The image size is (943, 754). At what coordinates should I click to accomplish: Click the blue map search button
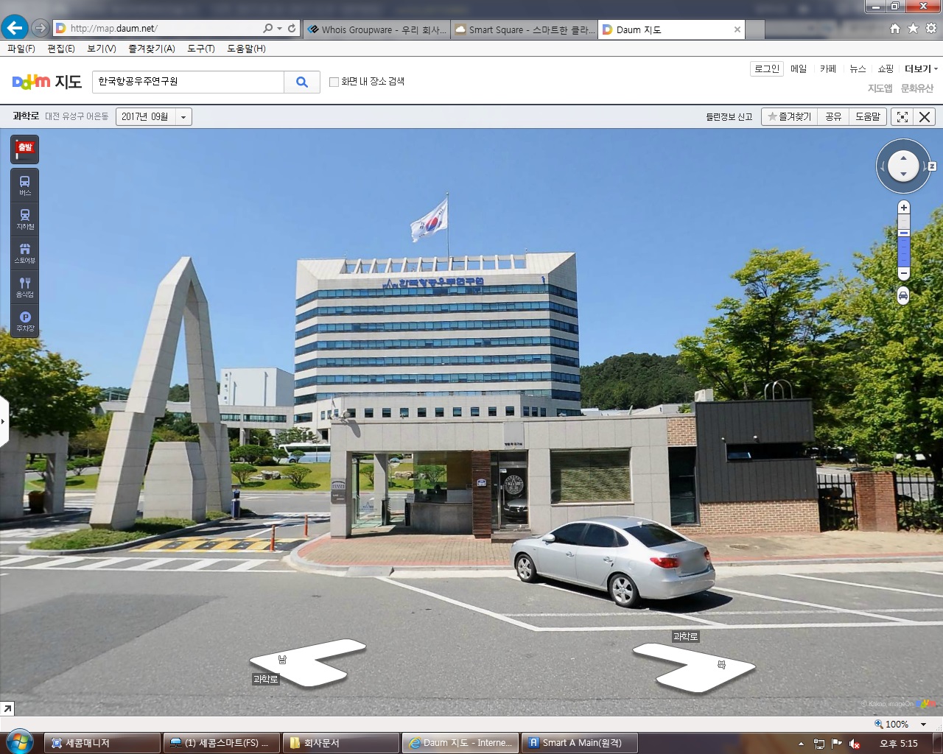(x=302, y=82)
